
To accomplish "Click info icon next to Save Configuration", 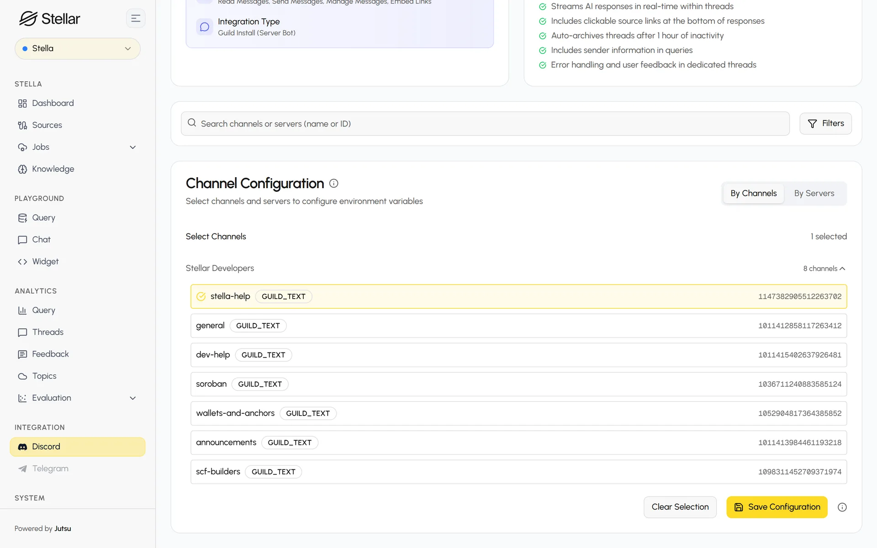I will pos(842,507).
